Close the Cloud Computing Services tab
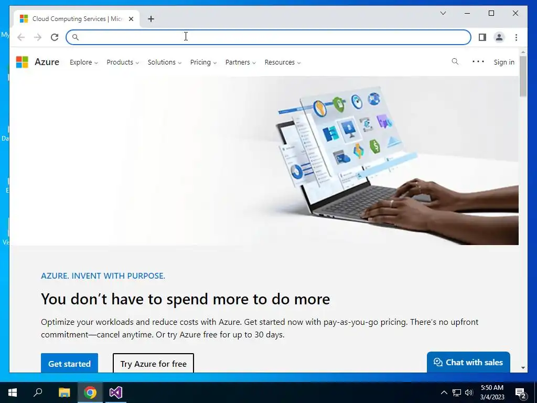537x403 pixels. point(131,19)
